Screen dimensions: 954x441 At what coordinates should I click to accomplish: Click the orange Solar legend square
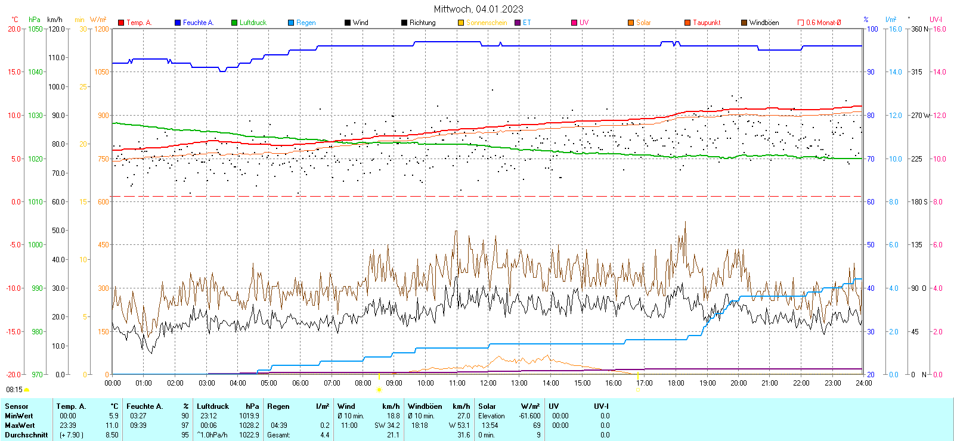pyautogui.click(x=631, y=23)
